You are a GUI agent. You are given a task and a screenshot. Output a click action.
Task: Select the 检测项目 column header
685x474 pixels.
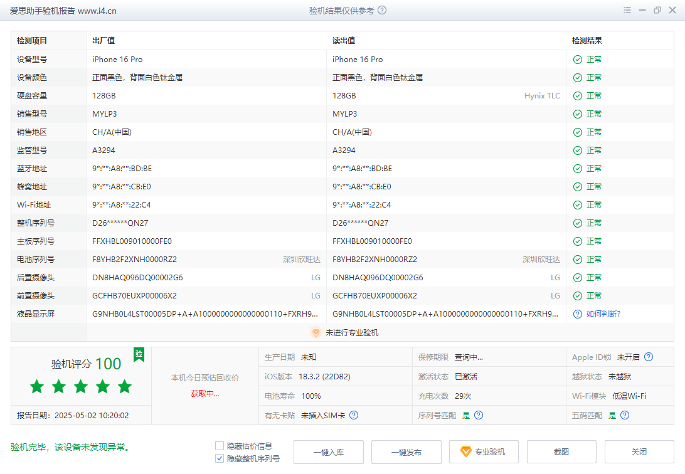[x=32, y=41]
